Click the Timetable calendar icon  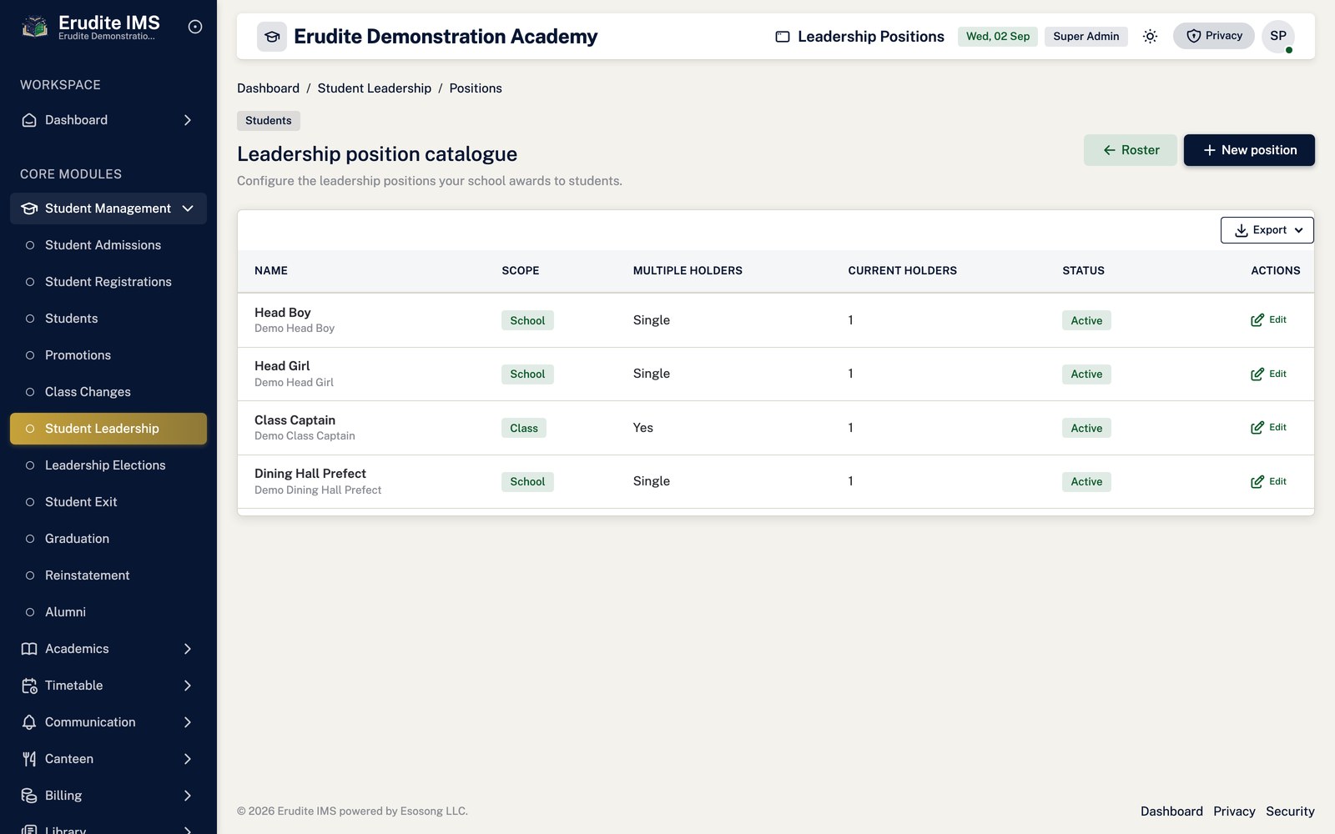pyautogui.click(x=29, y=686)
